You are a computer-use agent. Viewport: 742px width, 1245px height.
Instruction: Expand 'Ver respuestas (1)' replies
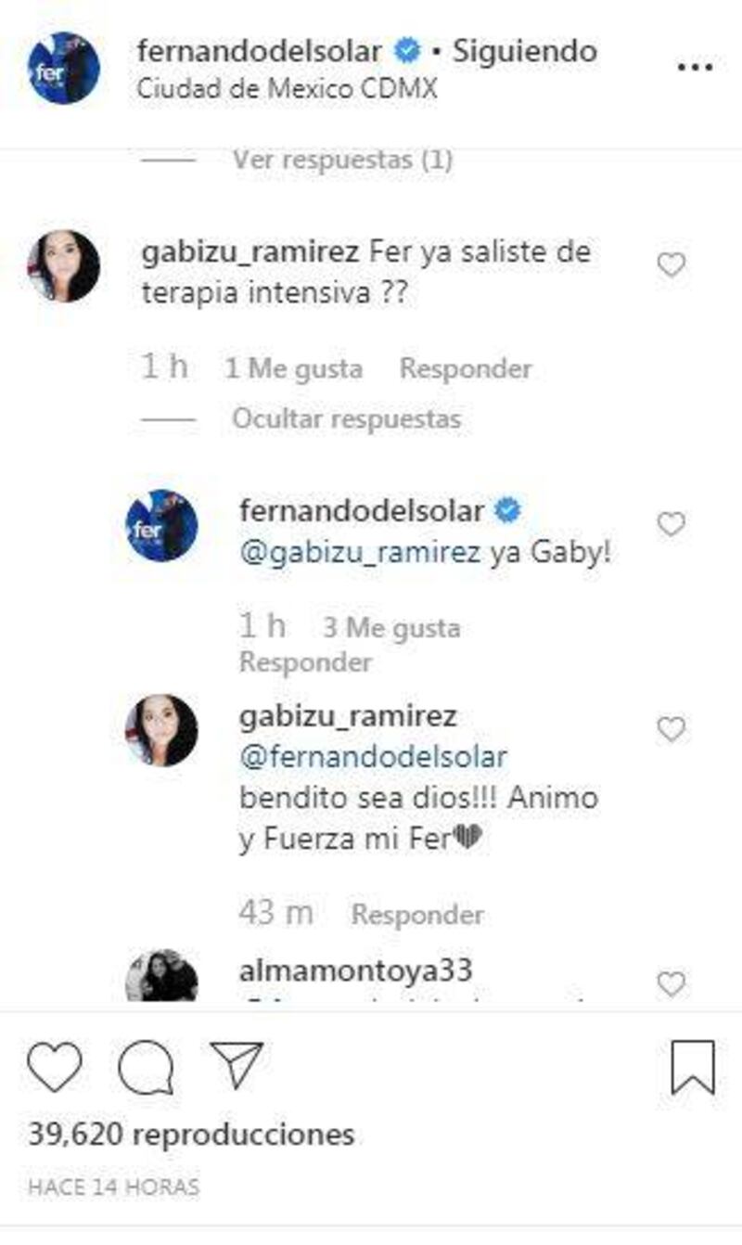pyautogui.click(x=342, y=160)
